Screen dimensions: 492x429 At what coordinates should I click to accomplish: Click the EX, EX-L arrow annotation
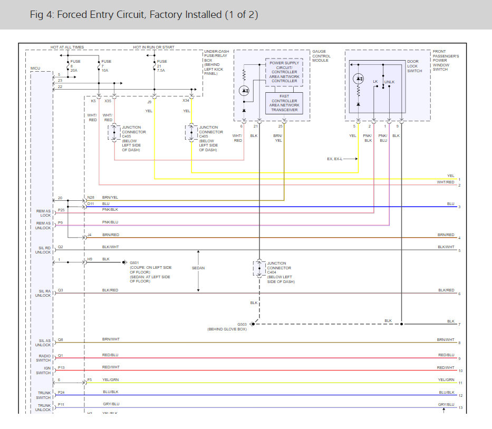coord(342,158)
